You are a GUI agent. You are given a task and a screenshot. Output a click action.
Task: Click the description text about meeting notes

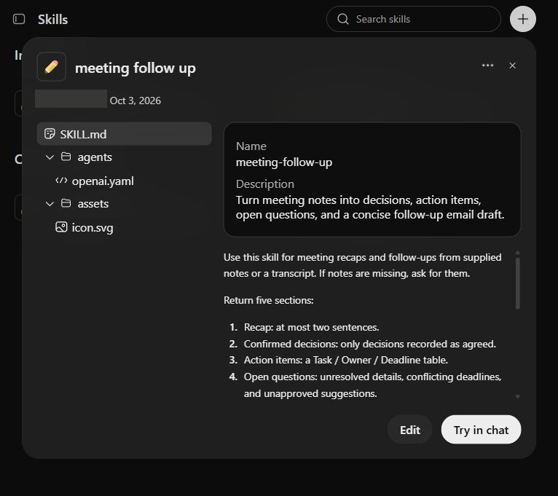click(x=370, y=207)
